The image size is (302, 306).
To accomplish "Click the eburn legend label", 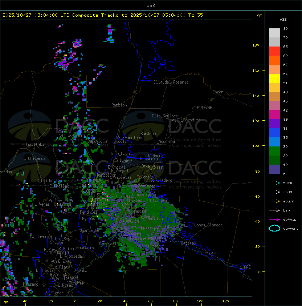I will tap(289, 201).
